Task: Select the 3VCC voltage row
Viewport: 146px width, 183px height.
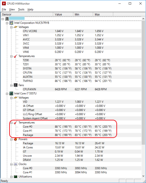Action: point(82,43)
